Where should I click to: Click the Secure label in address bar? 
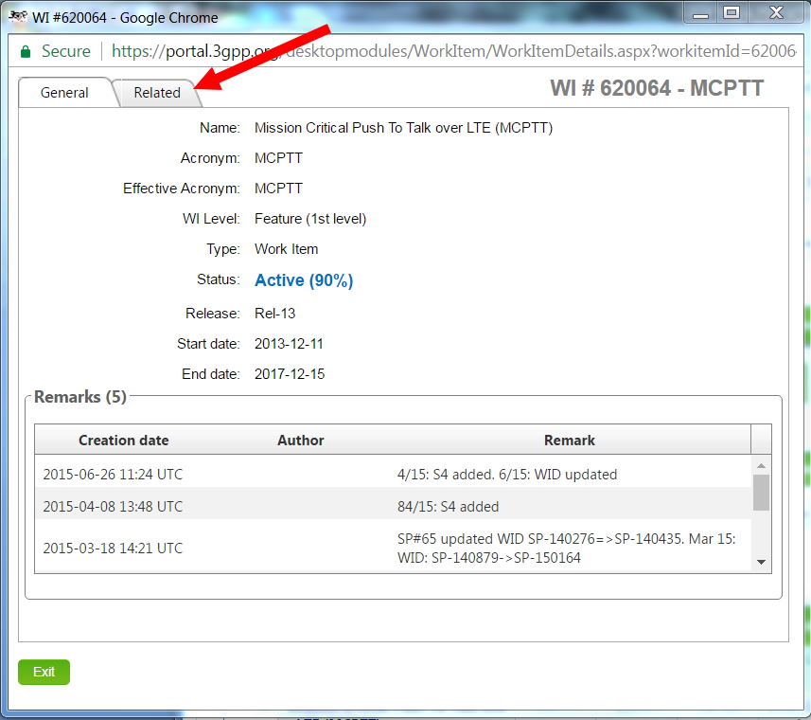(x=65, y=51)
